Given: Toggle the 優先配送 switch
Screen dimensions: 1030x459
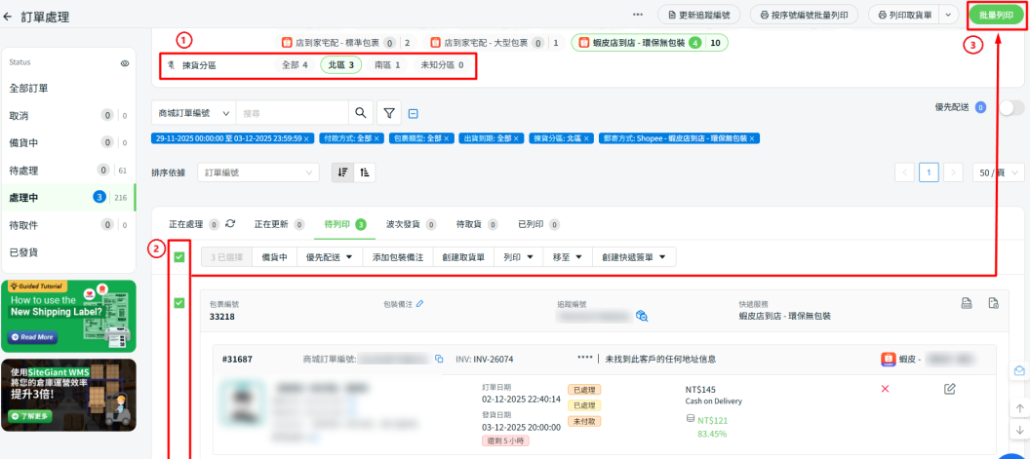Looking at the screenshot, I should coord(1011,107).
